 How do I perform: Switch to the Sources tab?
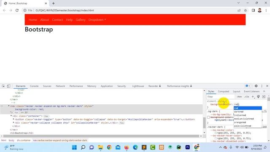coord(47,86)
